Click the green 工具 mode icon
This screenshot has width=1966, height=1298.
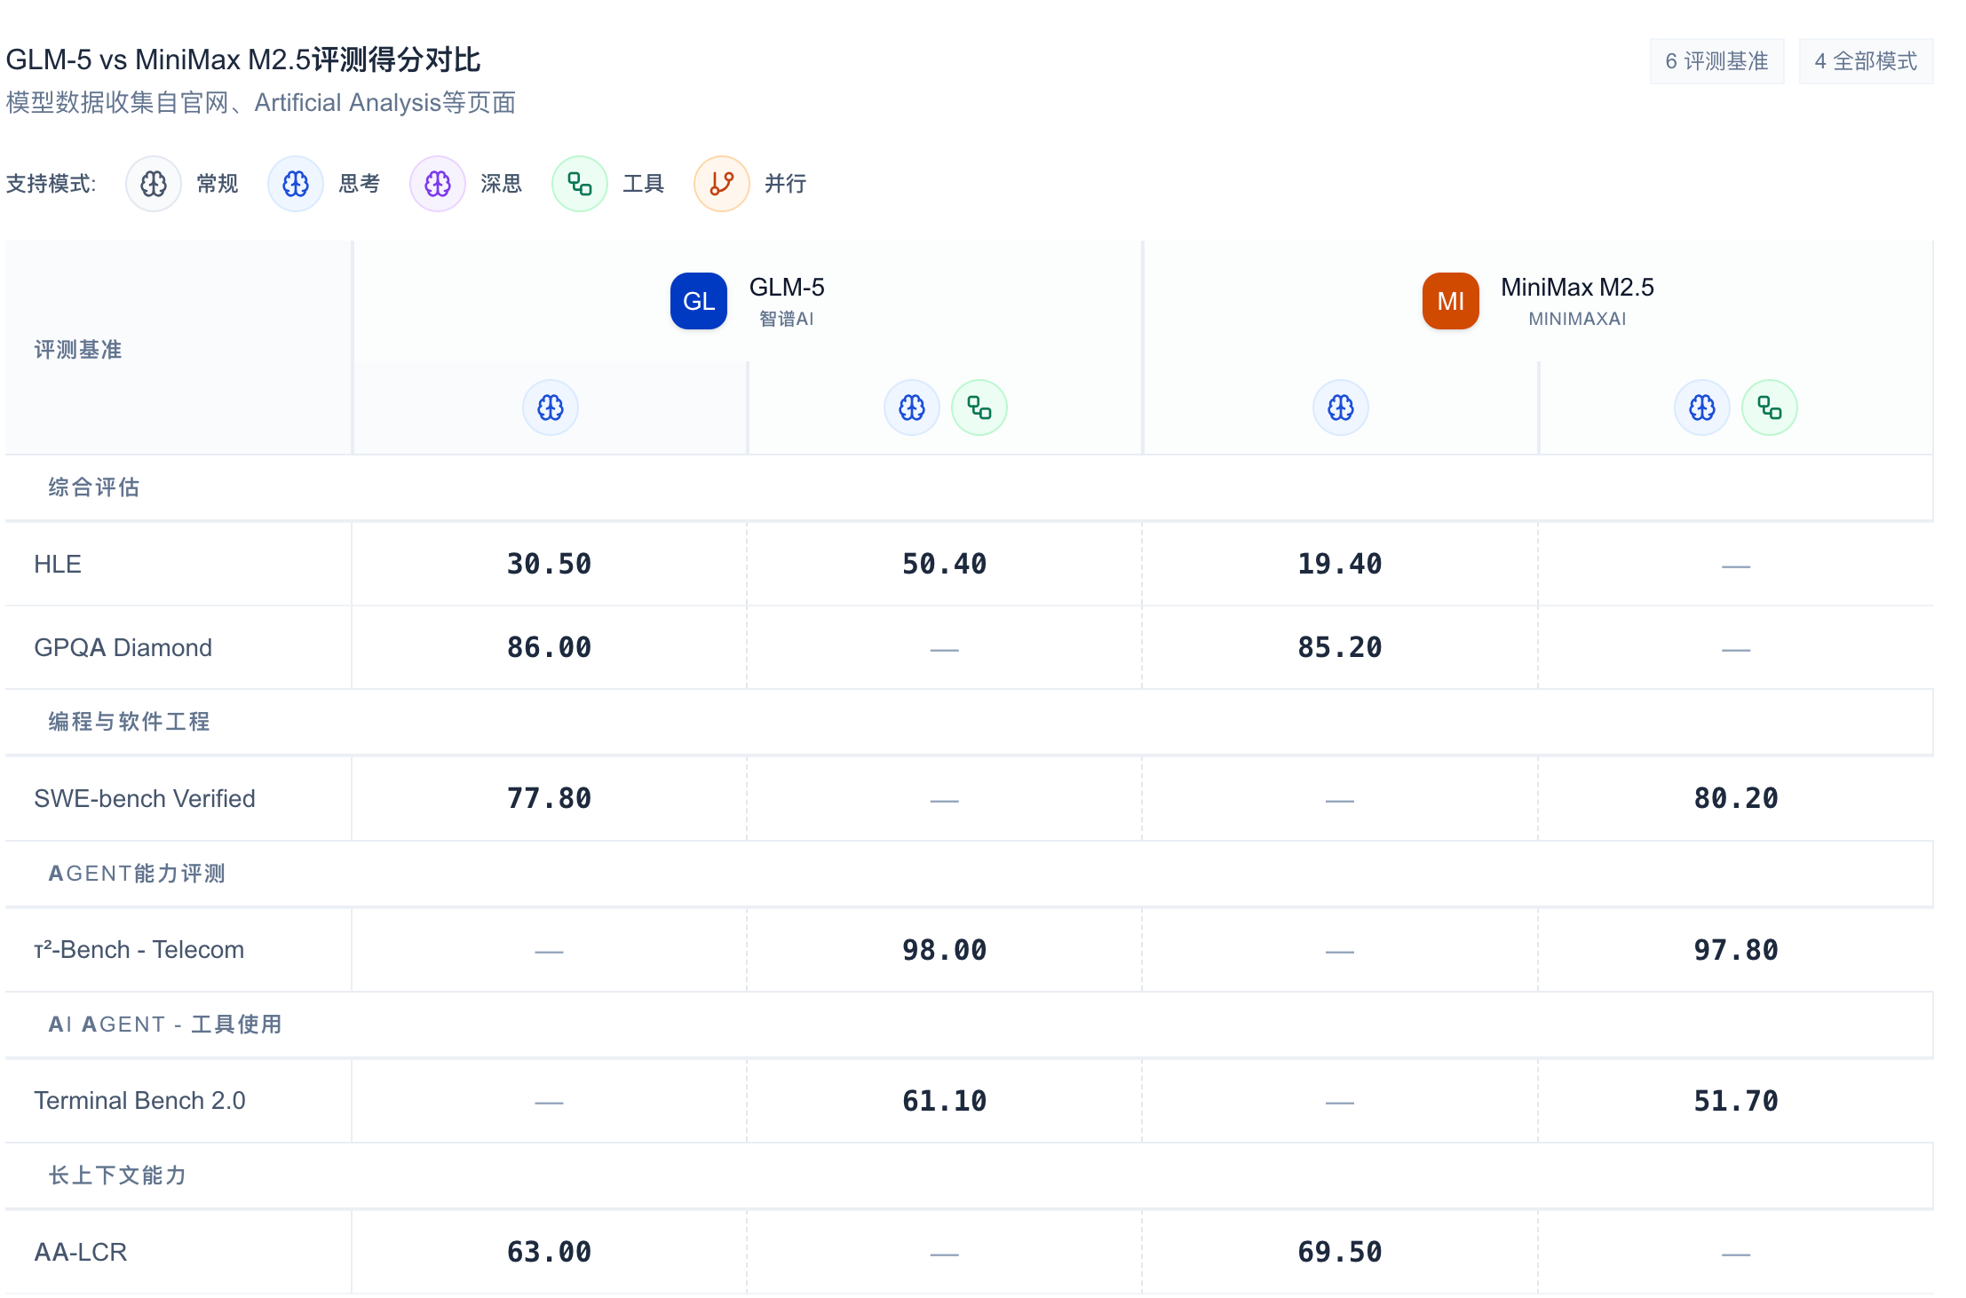pos(580,184)
